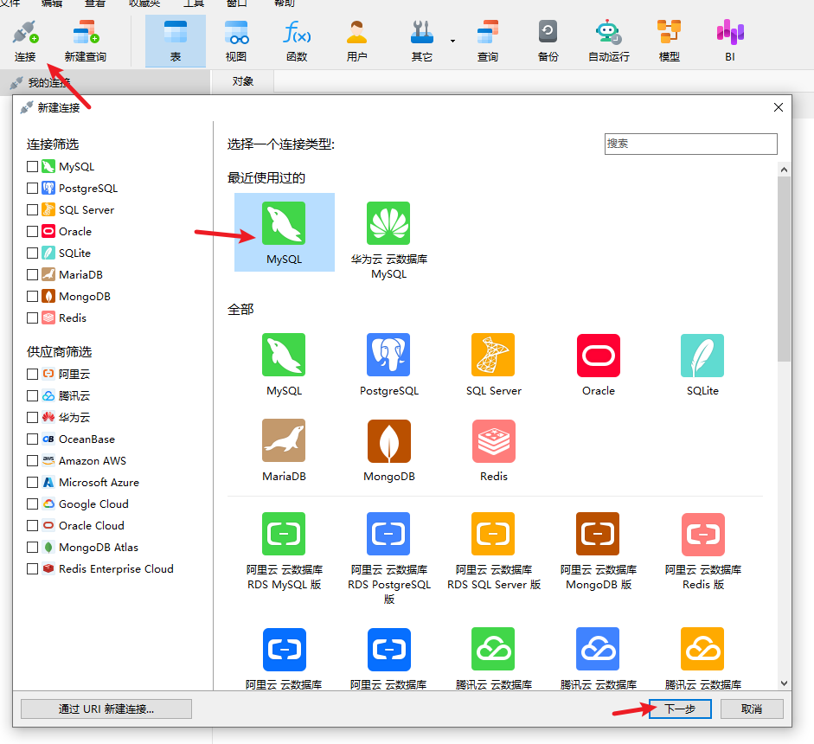Tick the Amazon AWS vendor checkbox
The height and width of the screenshot is (744, 814).
coord(32,460)
